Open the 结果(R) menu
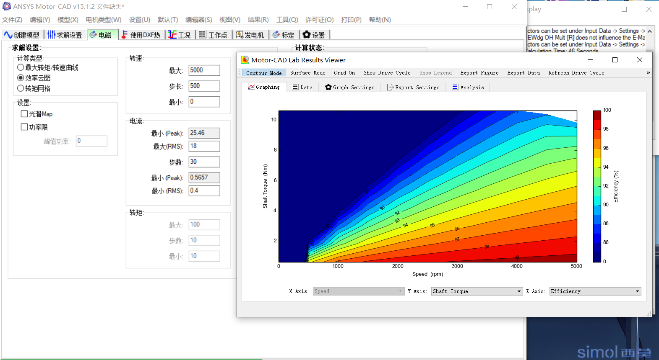Screen dimensions: 659x360 [x=258, y=20]
